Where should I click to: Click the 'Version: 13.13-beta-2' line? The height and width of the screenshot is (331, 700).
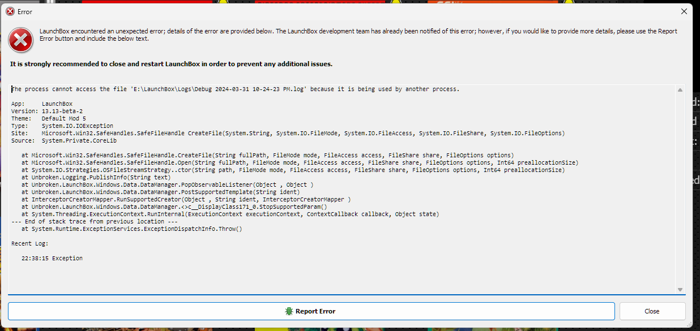point(47,111)
